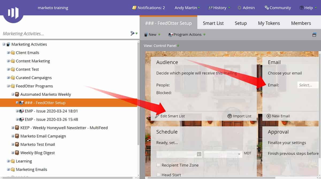Click the Marketing Activities root icon
The width and height of the screenshot is (321, 179).
coord(8,44)
